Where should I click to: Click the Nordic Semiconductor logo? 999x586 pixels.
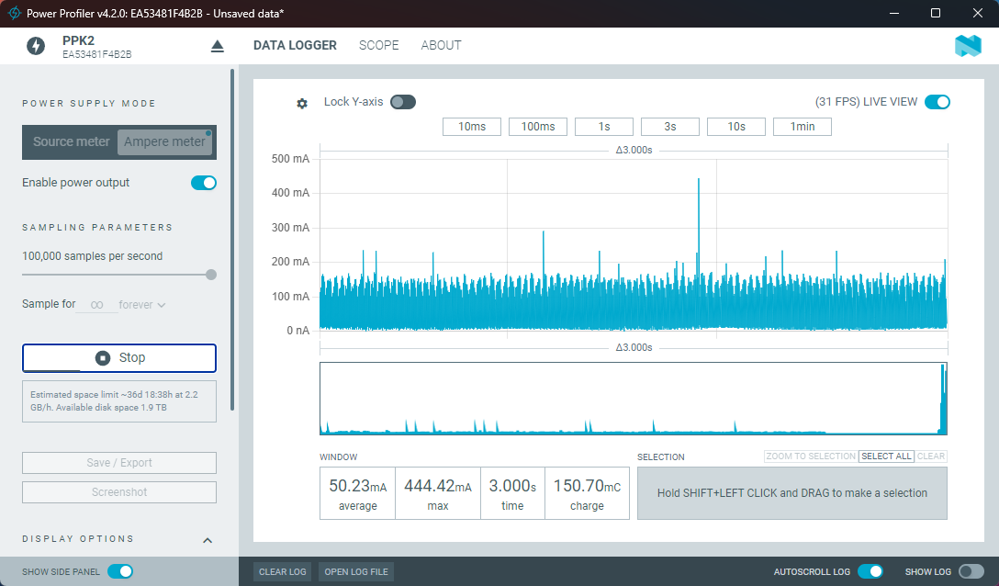pyautogui.click(x=968, y=46)
